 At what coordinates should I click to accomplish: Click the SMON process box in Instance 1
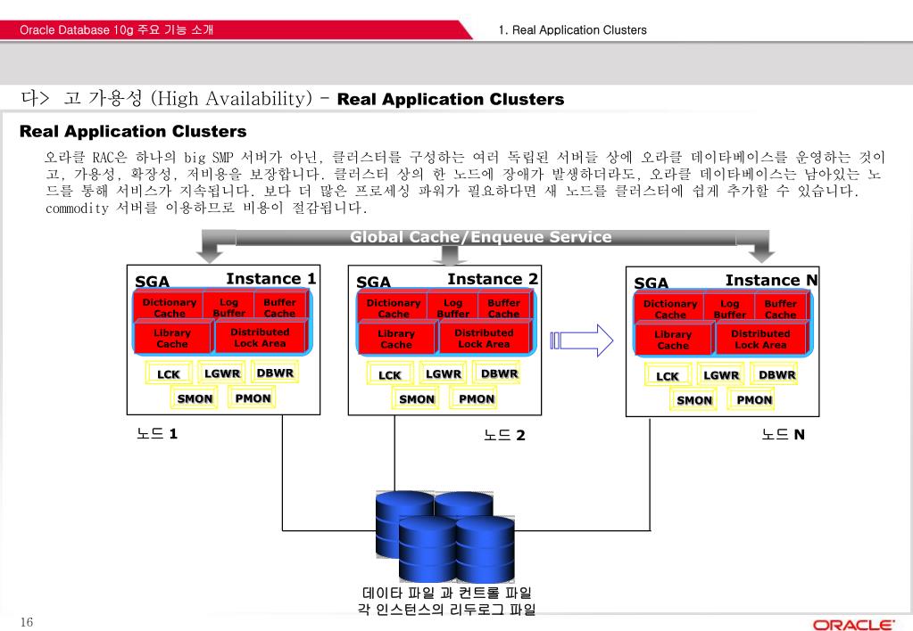click(195, 398)
